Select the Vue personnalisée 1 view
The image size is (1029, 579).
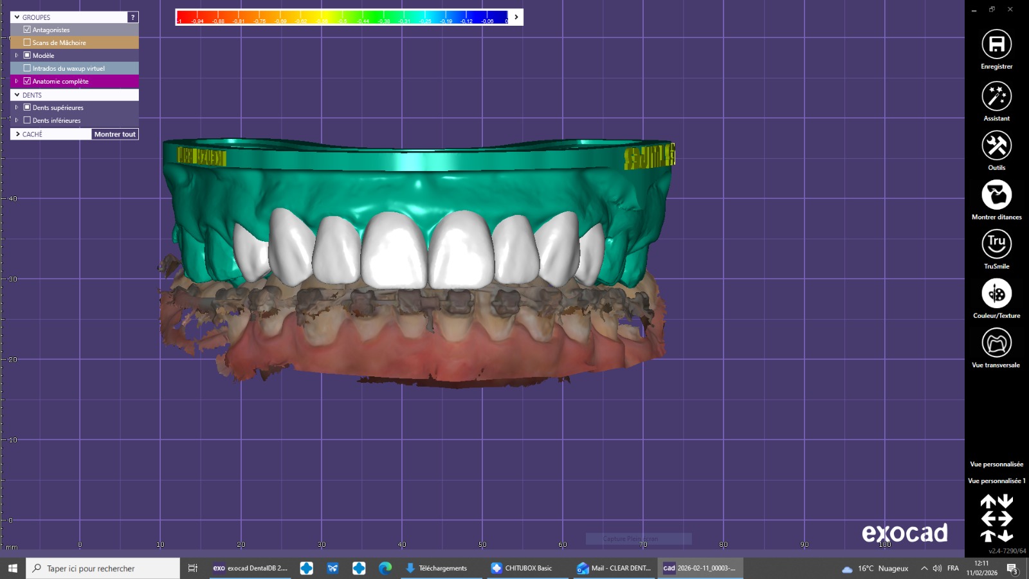point(996,481)
